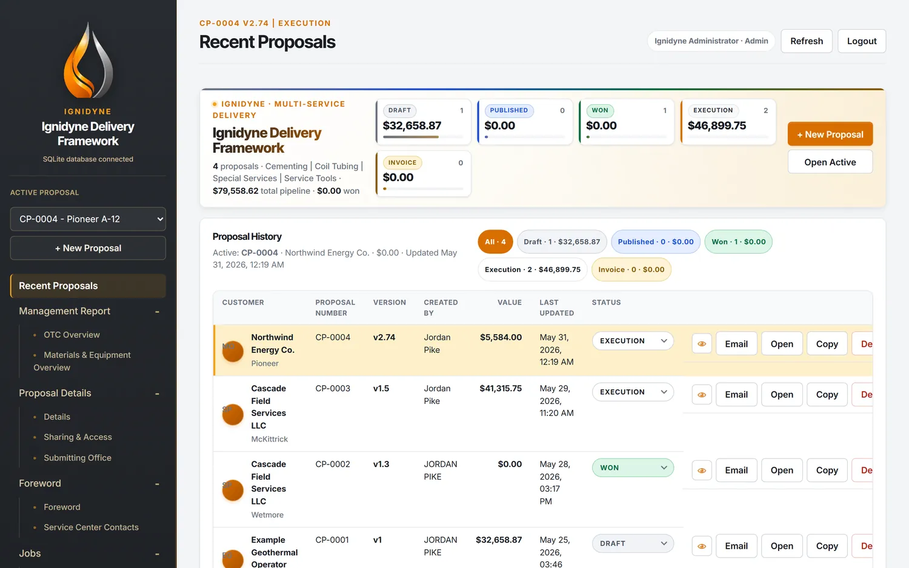
Task: Collapse the Jobs sidebar section
Action: [157, 554]
